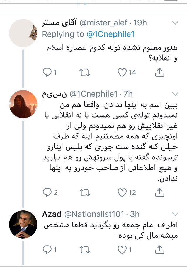This screenshot has height=271, width=187.
Task: Open more options for mister_alef tweet
Action: coord(175,23)
